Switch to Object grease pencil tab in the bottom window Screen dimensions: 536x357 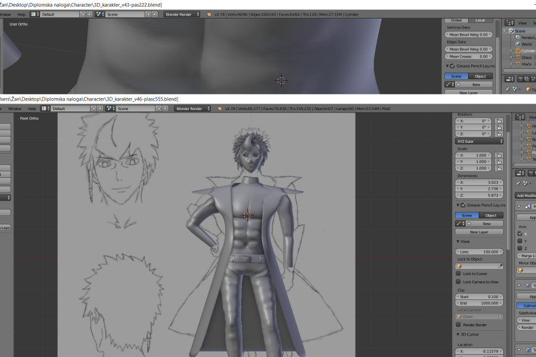[x=491, y=215]
